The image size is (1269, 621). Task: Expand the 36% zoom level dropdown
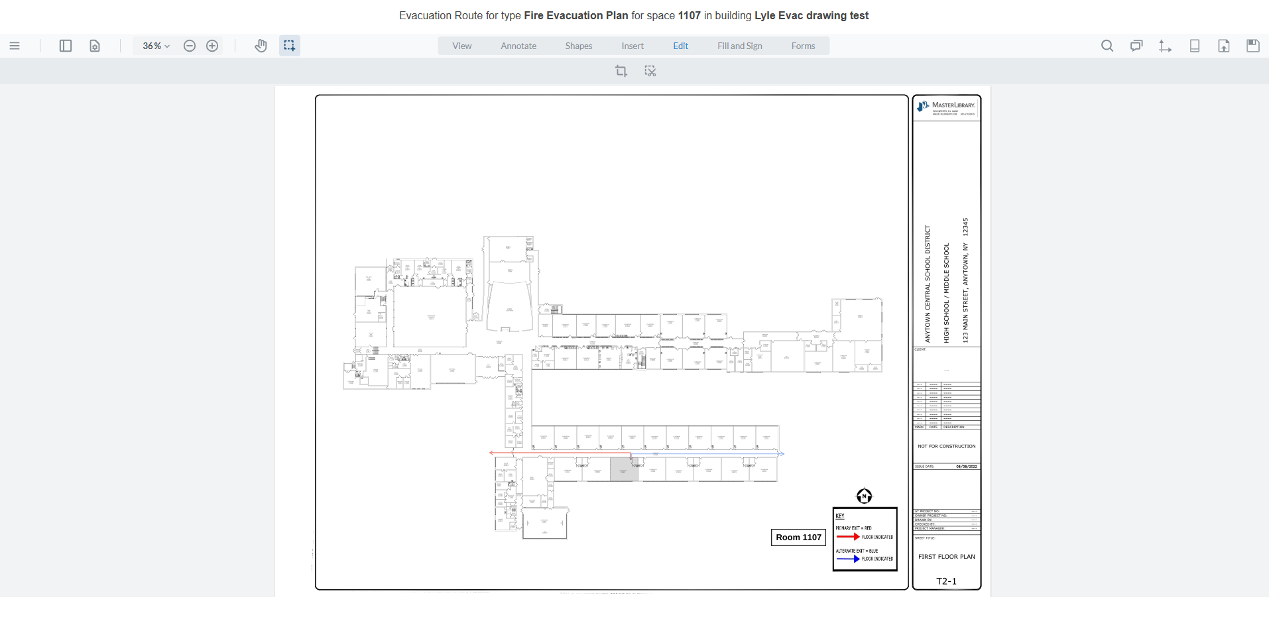154,46
